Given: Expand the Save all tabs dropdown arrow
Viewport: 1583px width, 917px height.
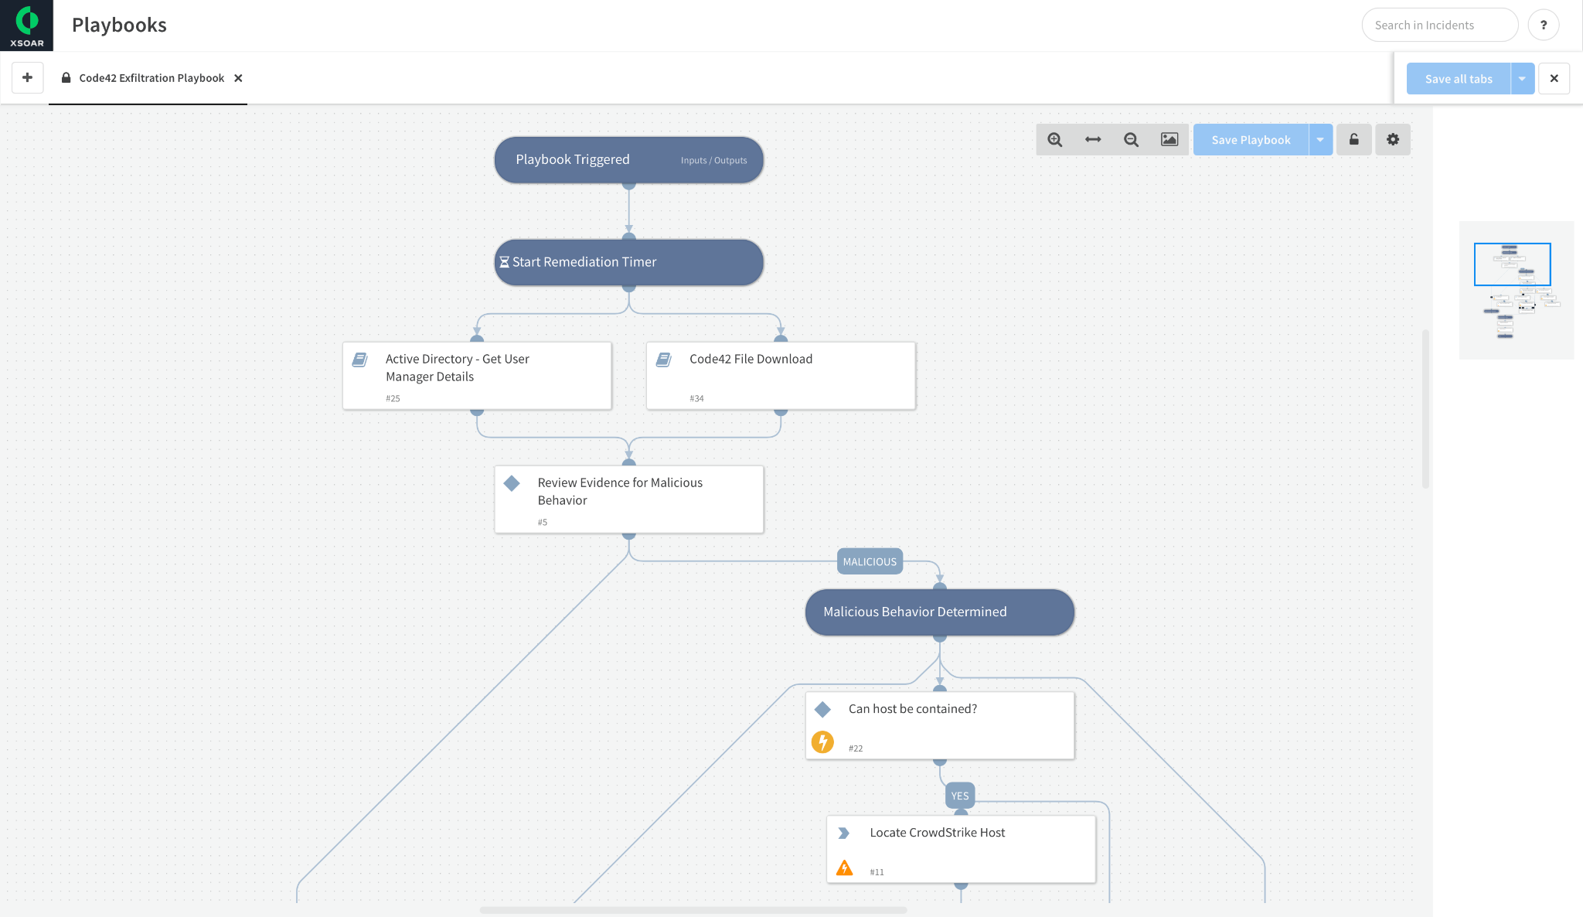Looking at the screenshot, I should click(1521, 77).
